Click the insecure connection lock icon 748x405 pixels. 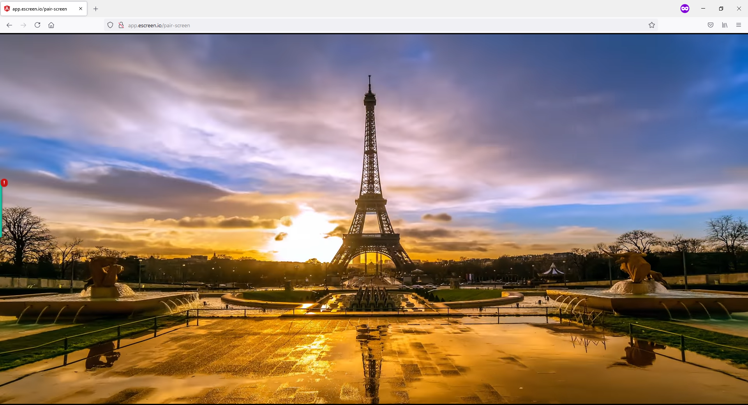[121, 25]
